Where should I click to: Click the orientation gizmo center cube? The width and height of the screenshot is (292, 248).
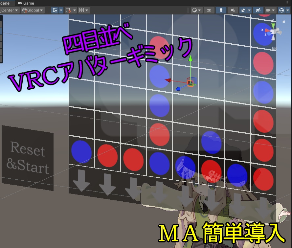[273, 32]
